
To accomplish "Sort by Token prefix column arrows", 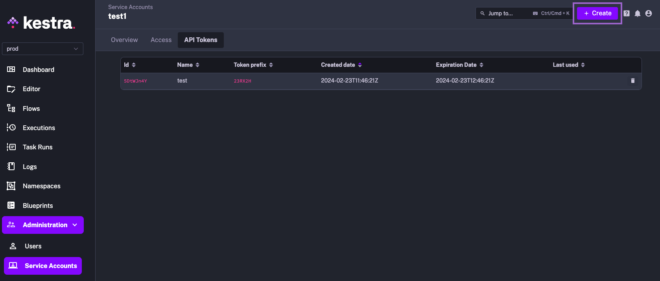I will click(x=271, y=65).
